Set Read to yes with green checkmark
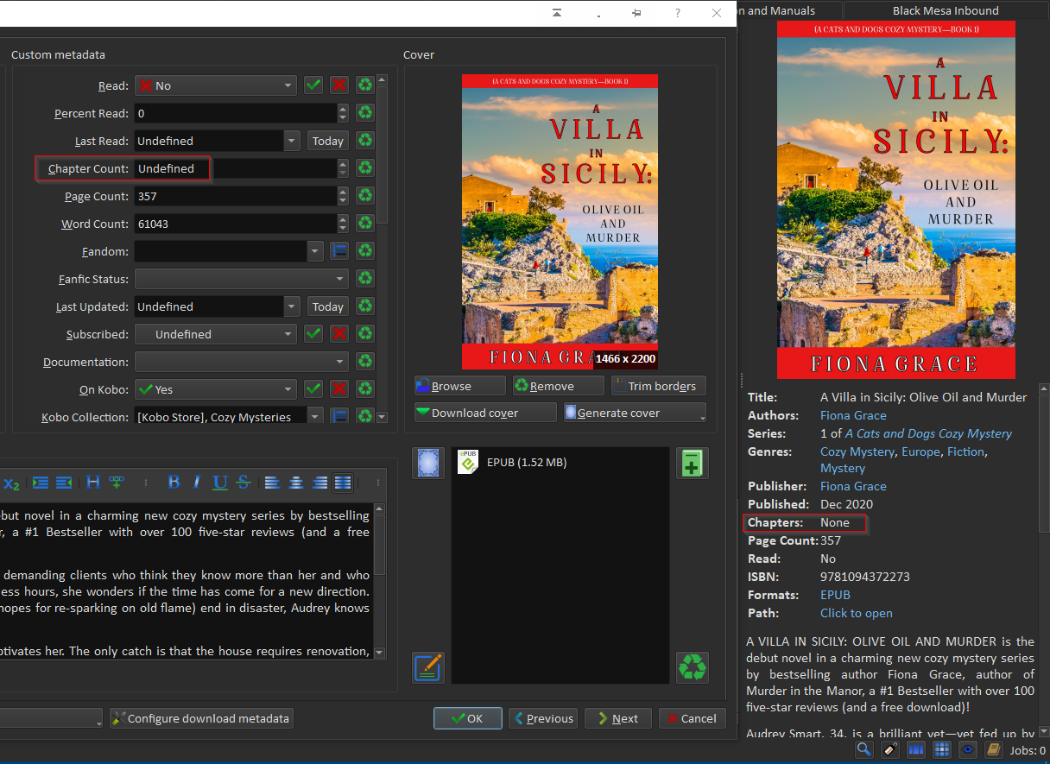1050x764 pixels. pos(313,85)
